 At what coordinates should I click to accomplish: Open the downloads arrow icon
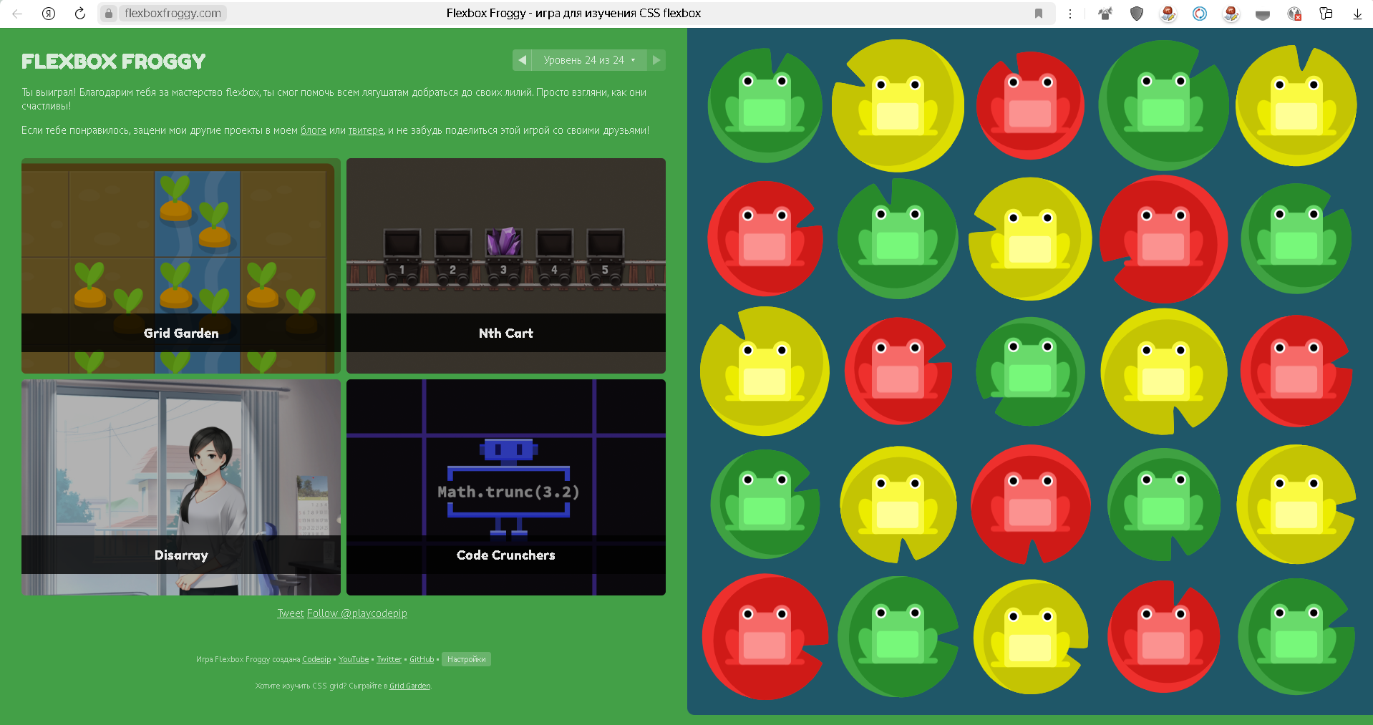coord(1357,13)
